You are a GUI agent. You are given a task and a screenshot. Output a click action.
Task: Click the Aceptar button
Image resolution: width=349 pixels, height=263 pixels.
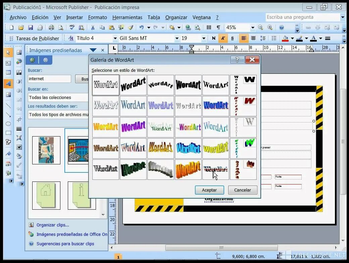tap(209, 190)
